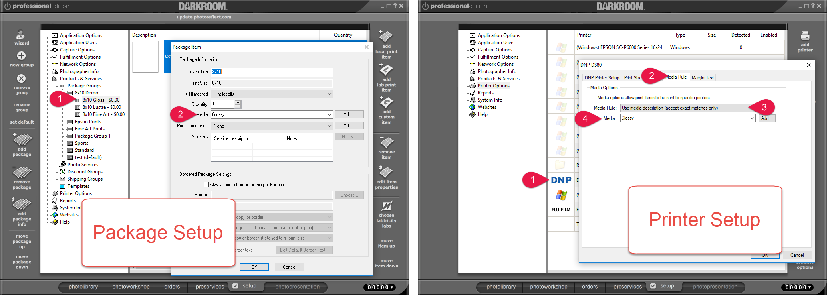Open photolibrary tab in left window

click(x=83, y=287)
